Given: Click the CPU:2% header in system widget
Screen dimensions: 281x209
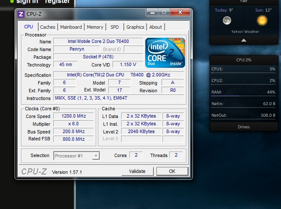Looking at the screenshot, I should click(x=244, y=60).
